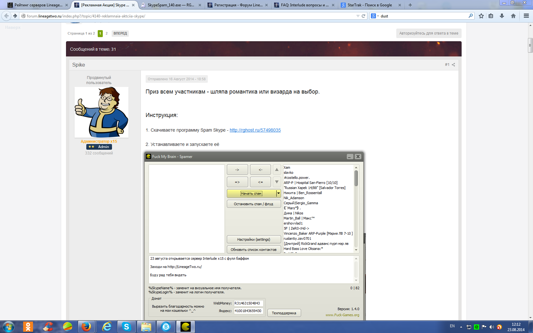
Task: Click the browser forward arrow
Action: pos(15,16)
